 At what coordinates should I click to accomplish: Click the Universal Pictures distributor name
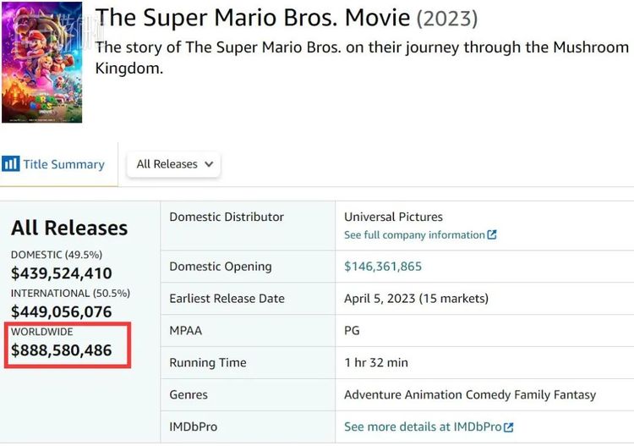pos(393,217)
